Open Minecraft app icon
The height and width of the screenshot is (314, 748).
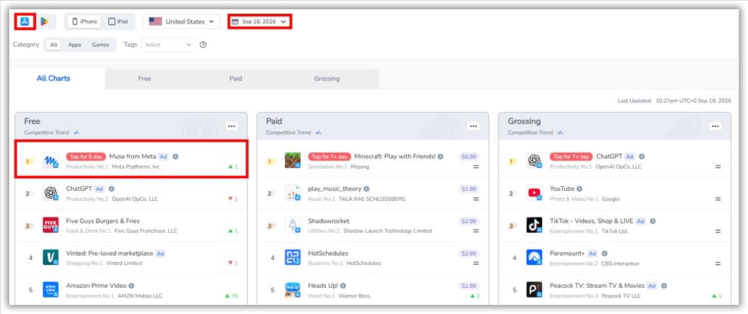(293, 161)
